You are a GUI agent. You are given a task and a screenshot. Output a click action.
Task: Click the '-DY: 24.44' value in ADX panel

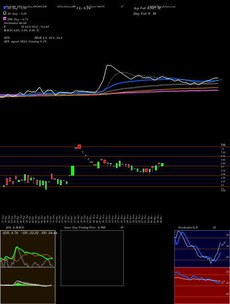[x=48, y=233]
